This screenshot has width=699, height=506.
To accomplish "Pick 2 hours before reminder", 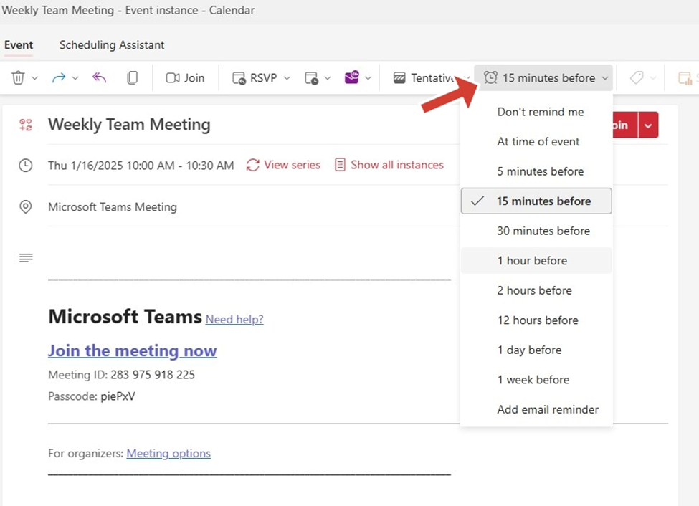I will click(x=536, y=290).
